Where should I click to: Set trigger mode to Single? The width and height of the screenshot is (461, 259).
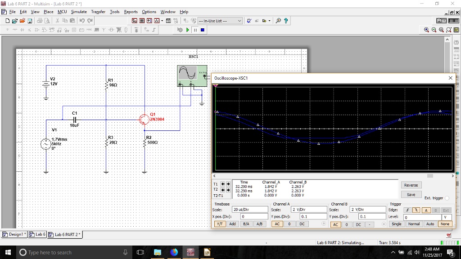coord(397,224)
